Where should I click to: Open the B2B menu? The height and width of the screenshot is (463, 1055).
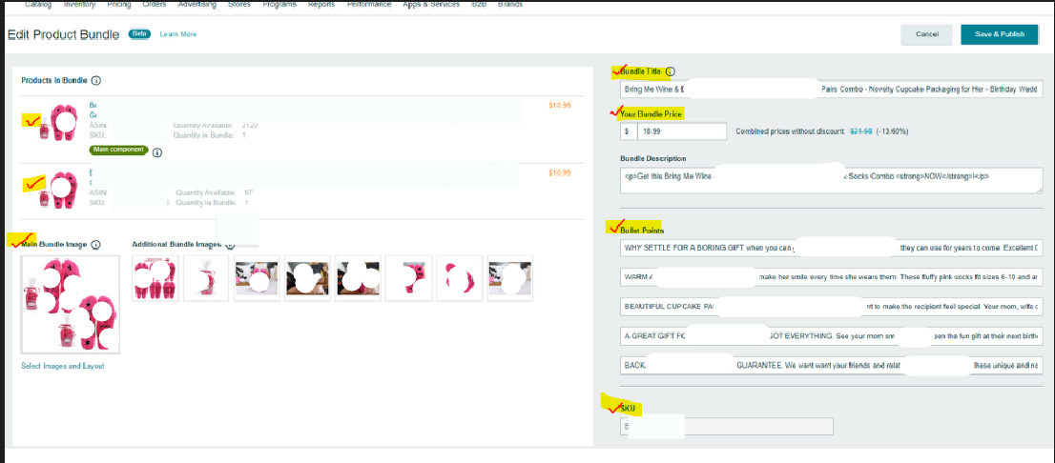(x=479, y=4)
